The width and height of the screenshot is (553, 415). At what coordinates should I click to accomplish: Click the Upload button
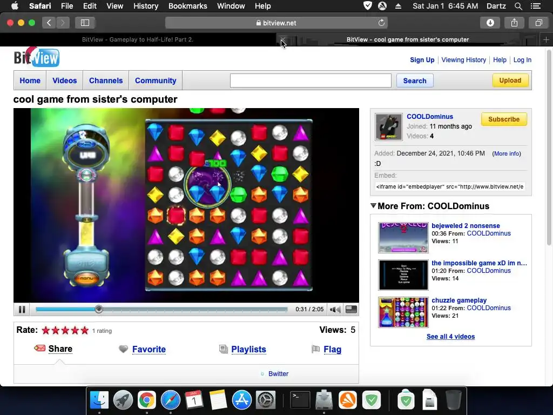[x=510, y=81]
